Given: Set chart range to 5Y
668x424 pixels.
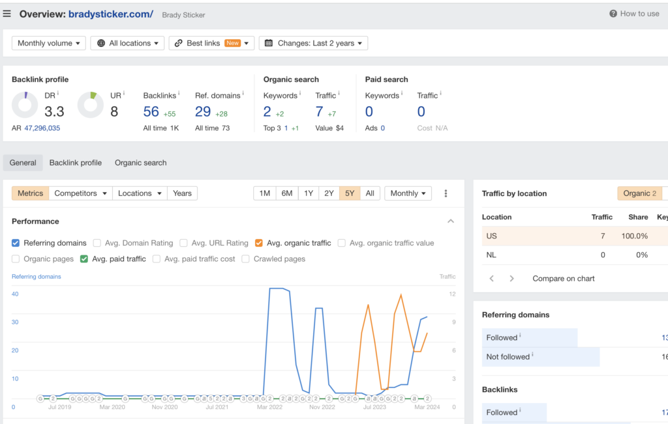Looking at the screenshot, I should [350, 193].
